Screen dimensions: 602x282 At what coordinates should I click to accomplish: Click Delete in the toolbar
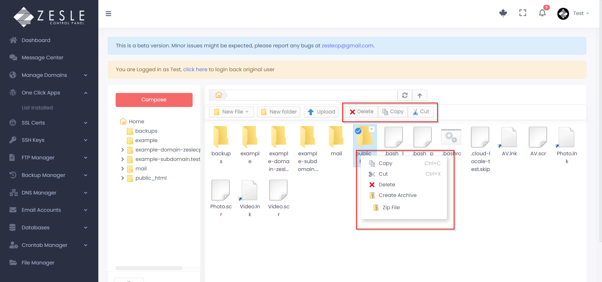[x=361, y=112]
